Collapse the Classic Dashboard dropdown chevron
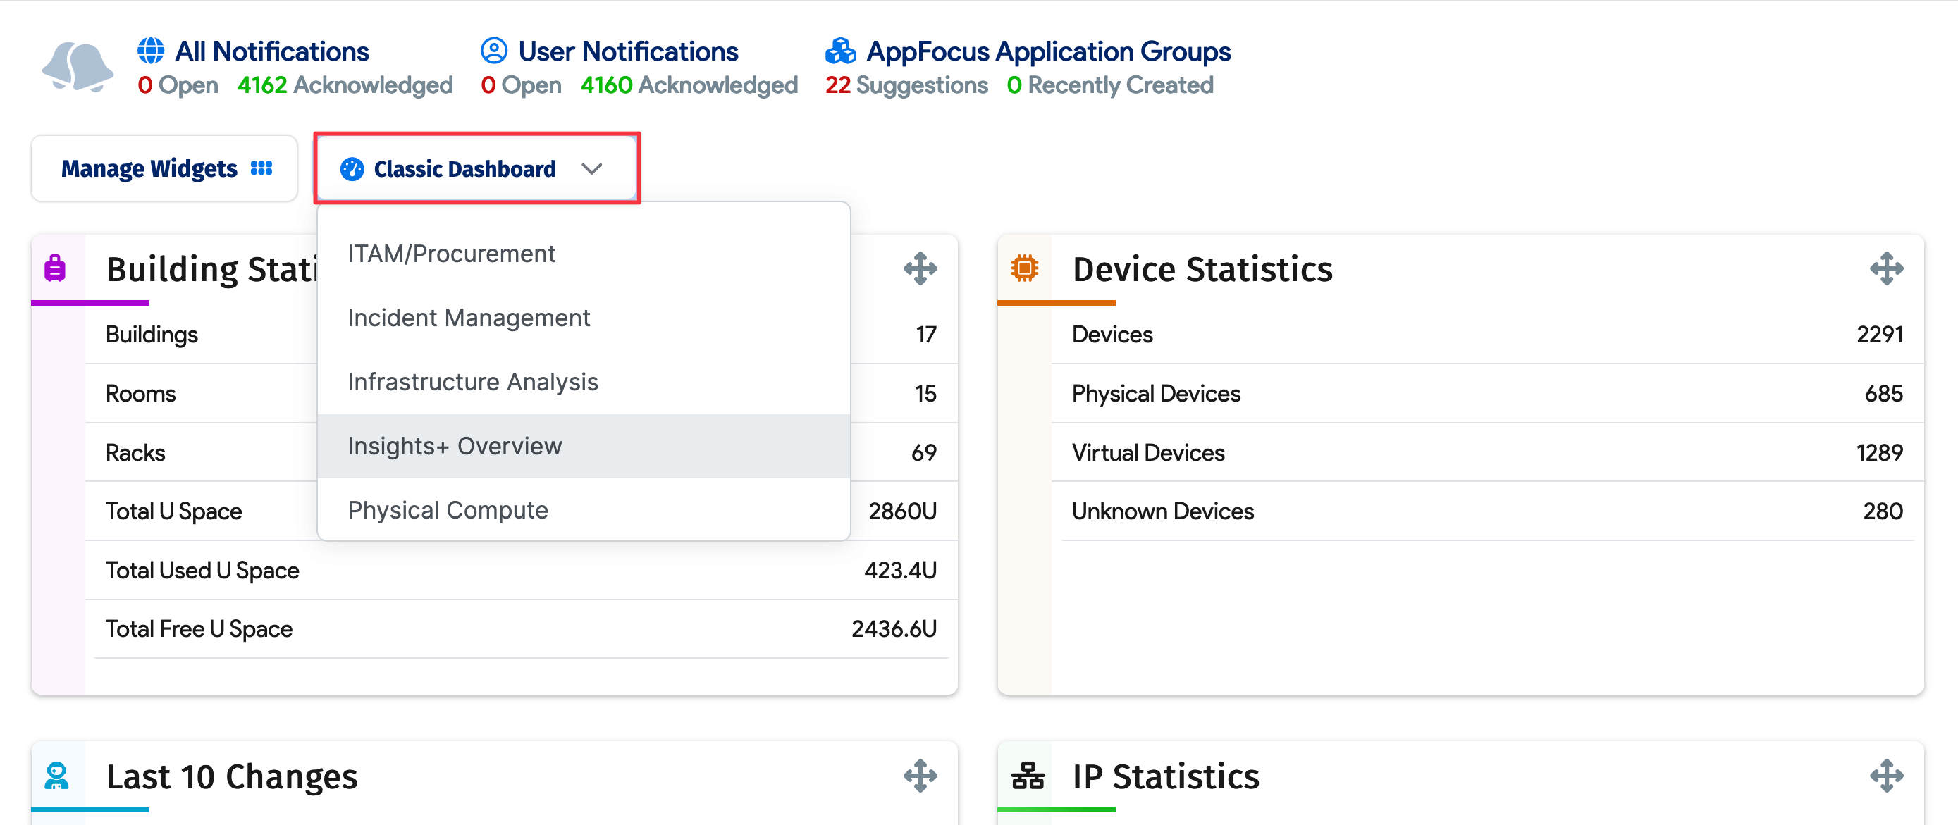The image size is (1958, 825). (593, 168)
